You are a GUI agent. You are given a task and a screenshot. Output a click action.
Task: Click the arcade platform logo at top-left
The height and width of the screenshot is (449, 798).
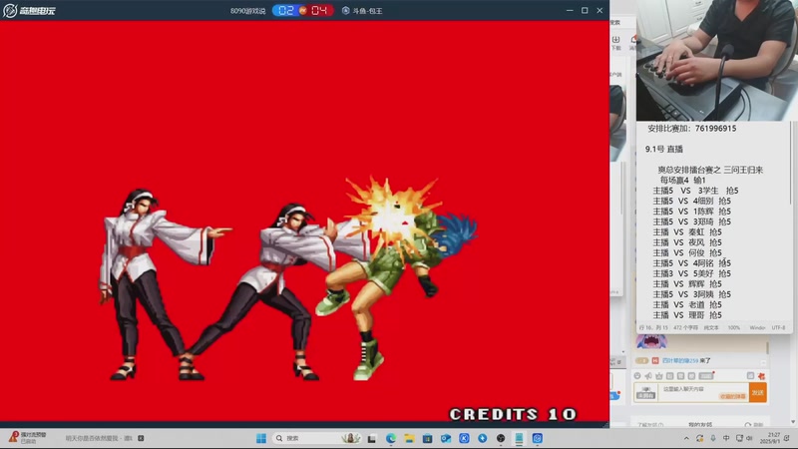point(29,10)
